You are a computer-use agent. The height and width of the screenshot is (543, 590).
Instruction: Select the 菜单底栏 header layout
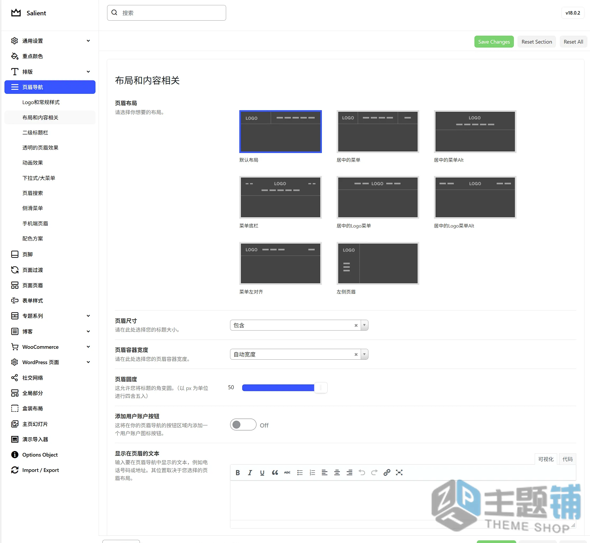280,197
